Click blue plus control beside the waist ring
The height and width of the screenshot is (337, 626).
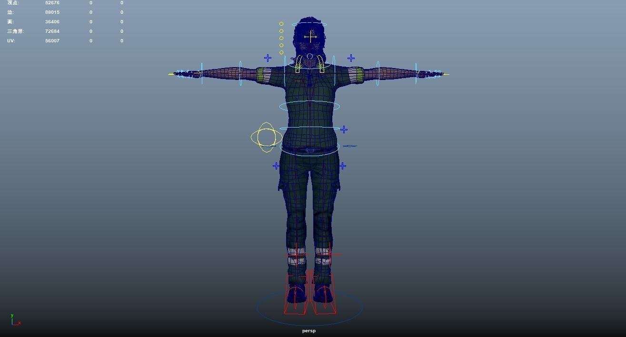[x=344, y=129]
